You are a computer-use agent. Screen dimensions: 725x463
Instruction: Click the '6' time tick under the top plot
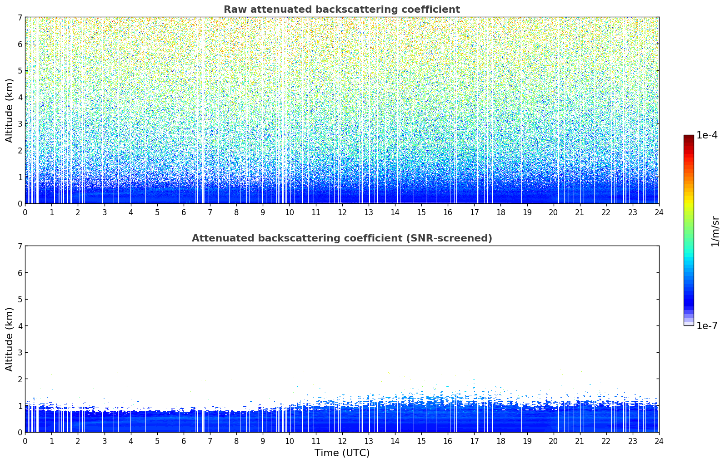(x=184, y=212)
